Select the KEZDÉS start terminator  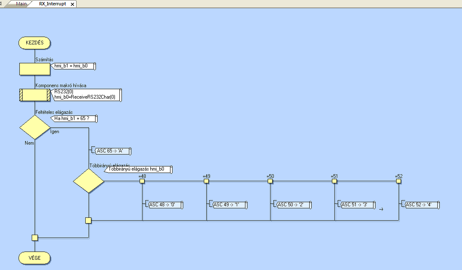pyautogui.click(x=35, y=43)
